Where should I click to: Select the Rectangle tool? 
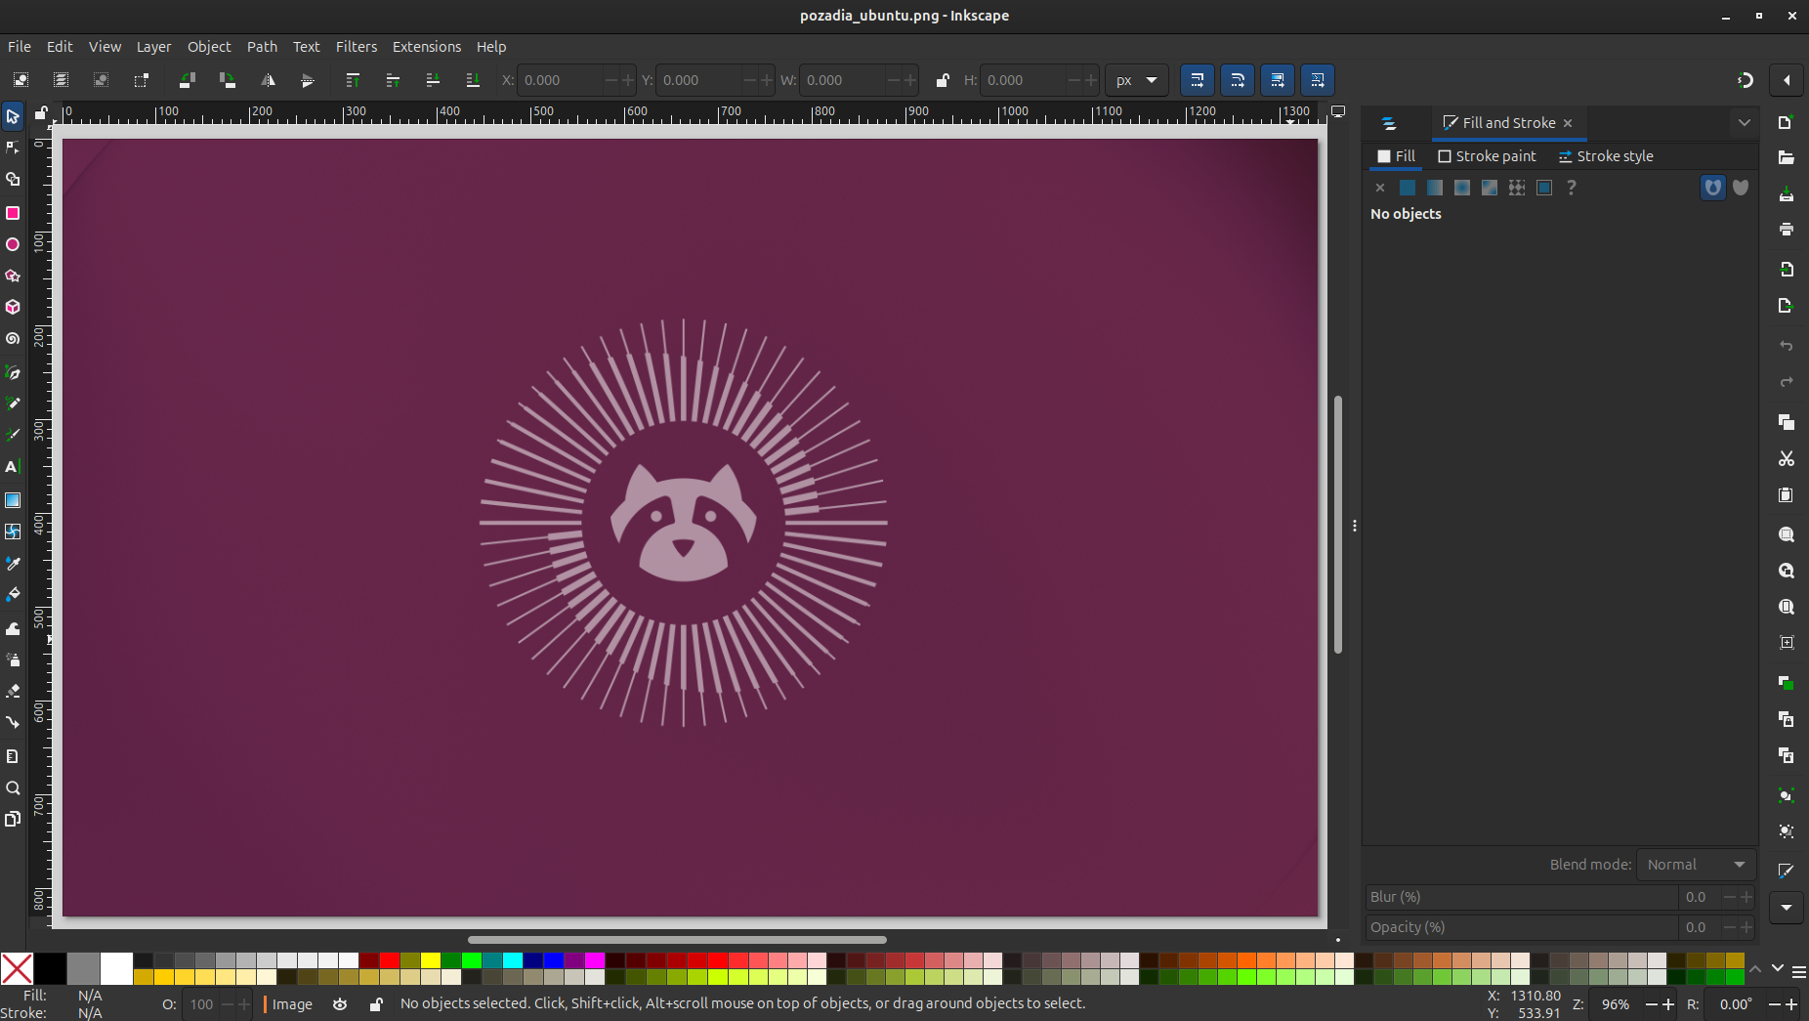(13, 213)
